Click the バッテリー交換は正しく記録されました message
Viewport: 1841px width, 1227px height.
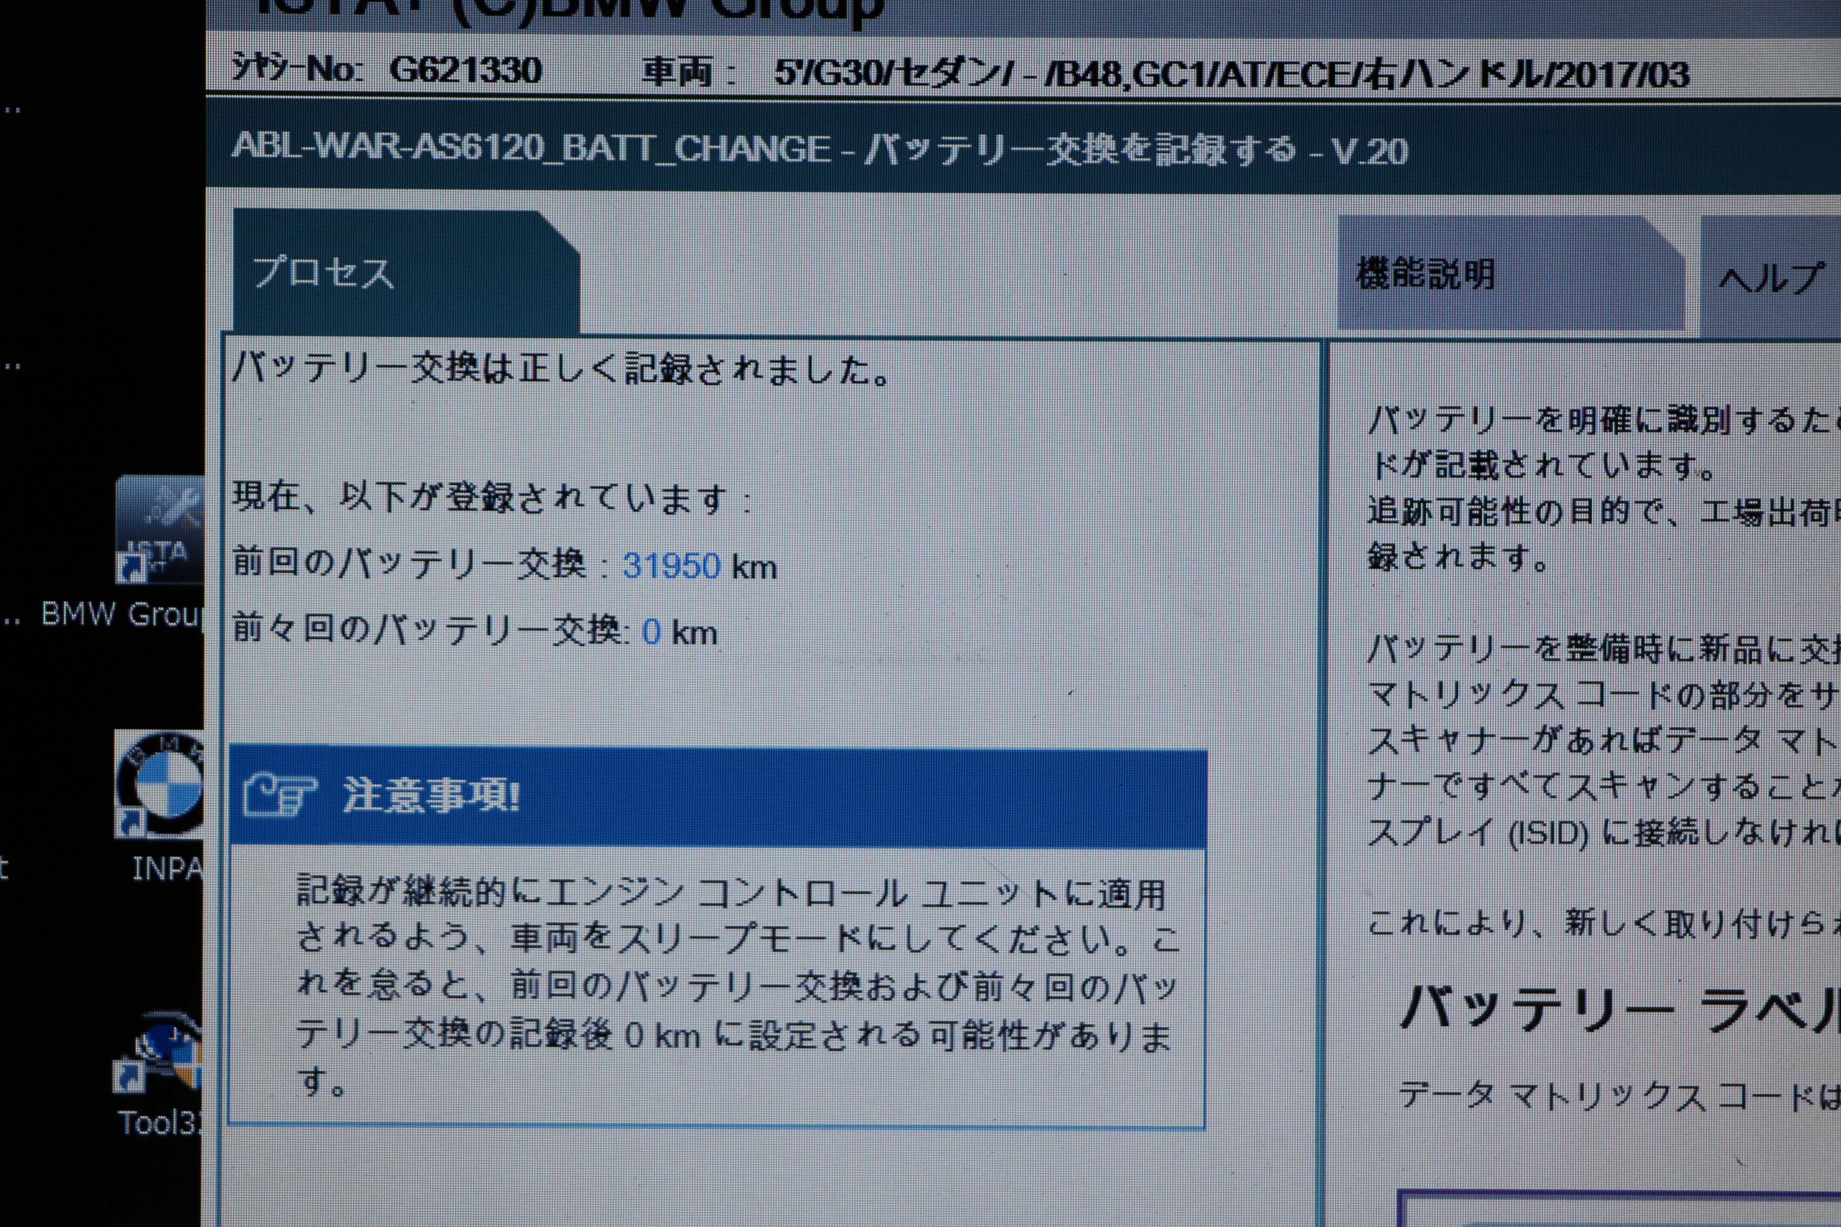pos(561,370)
